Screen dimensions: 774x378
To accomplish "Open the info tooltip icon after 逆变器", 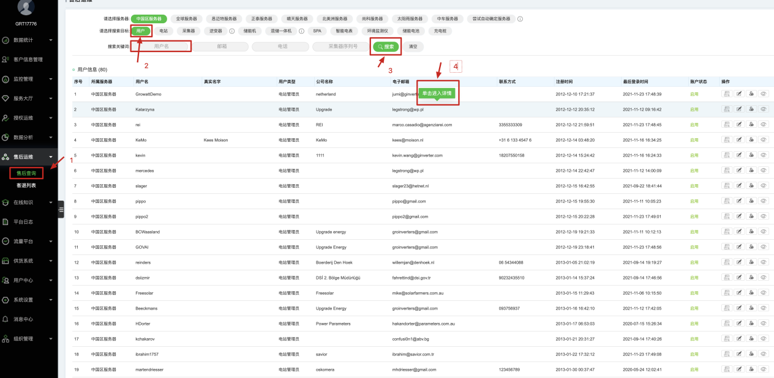I will 232,30.
